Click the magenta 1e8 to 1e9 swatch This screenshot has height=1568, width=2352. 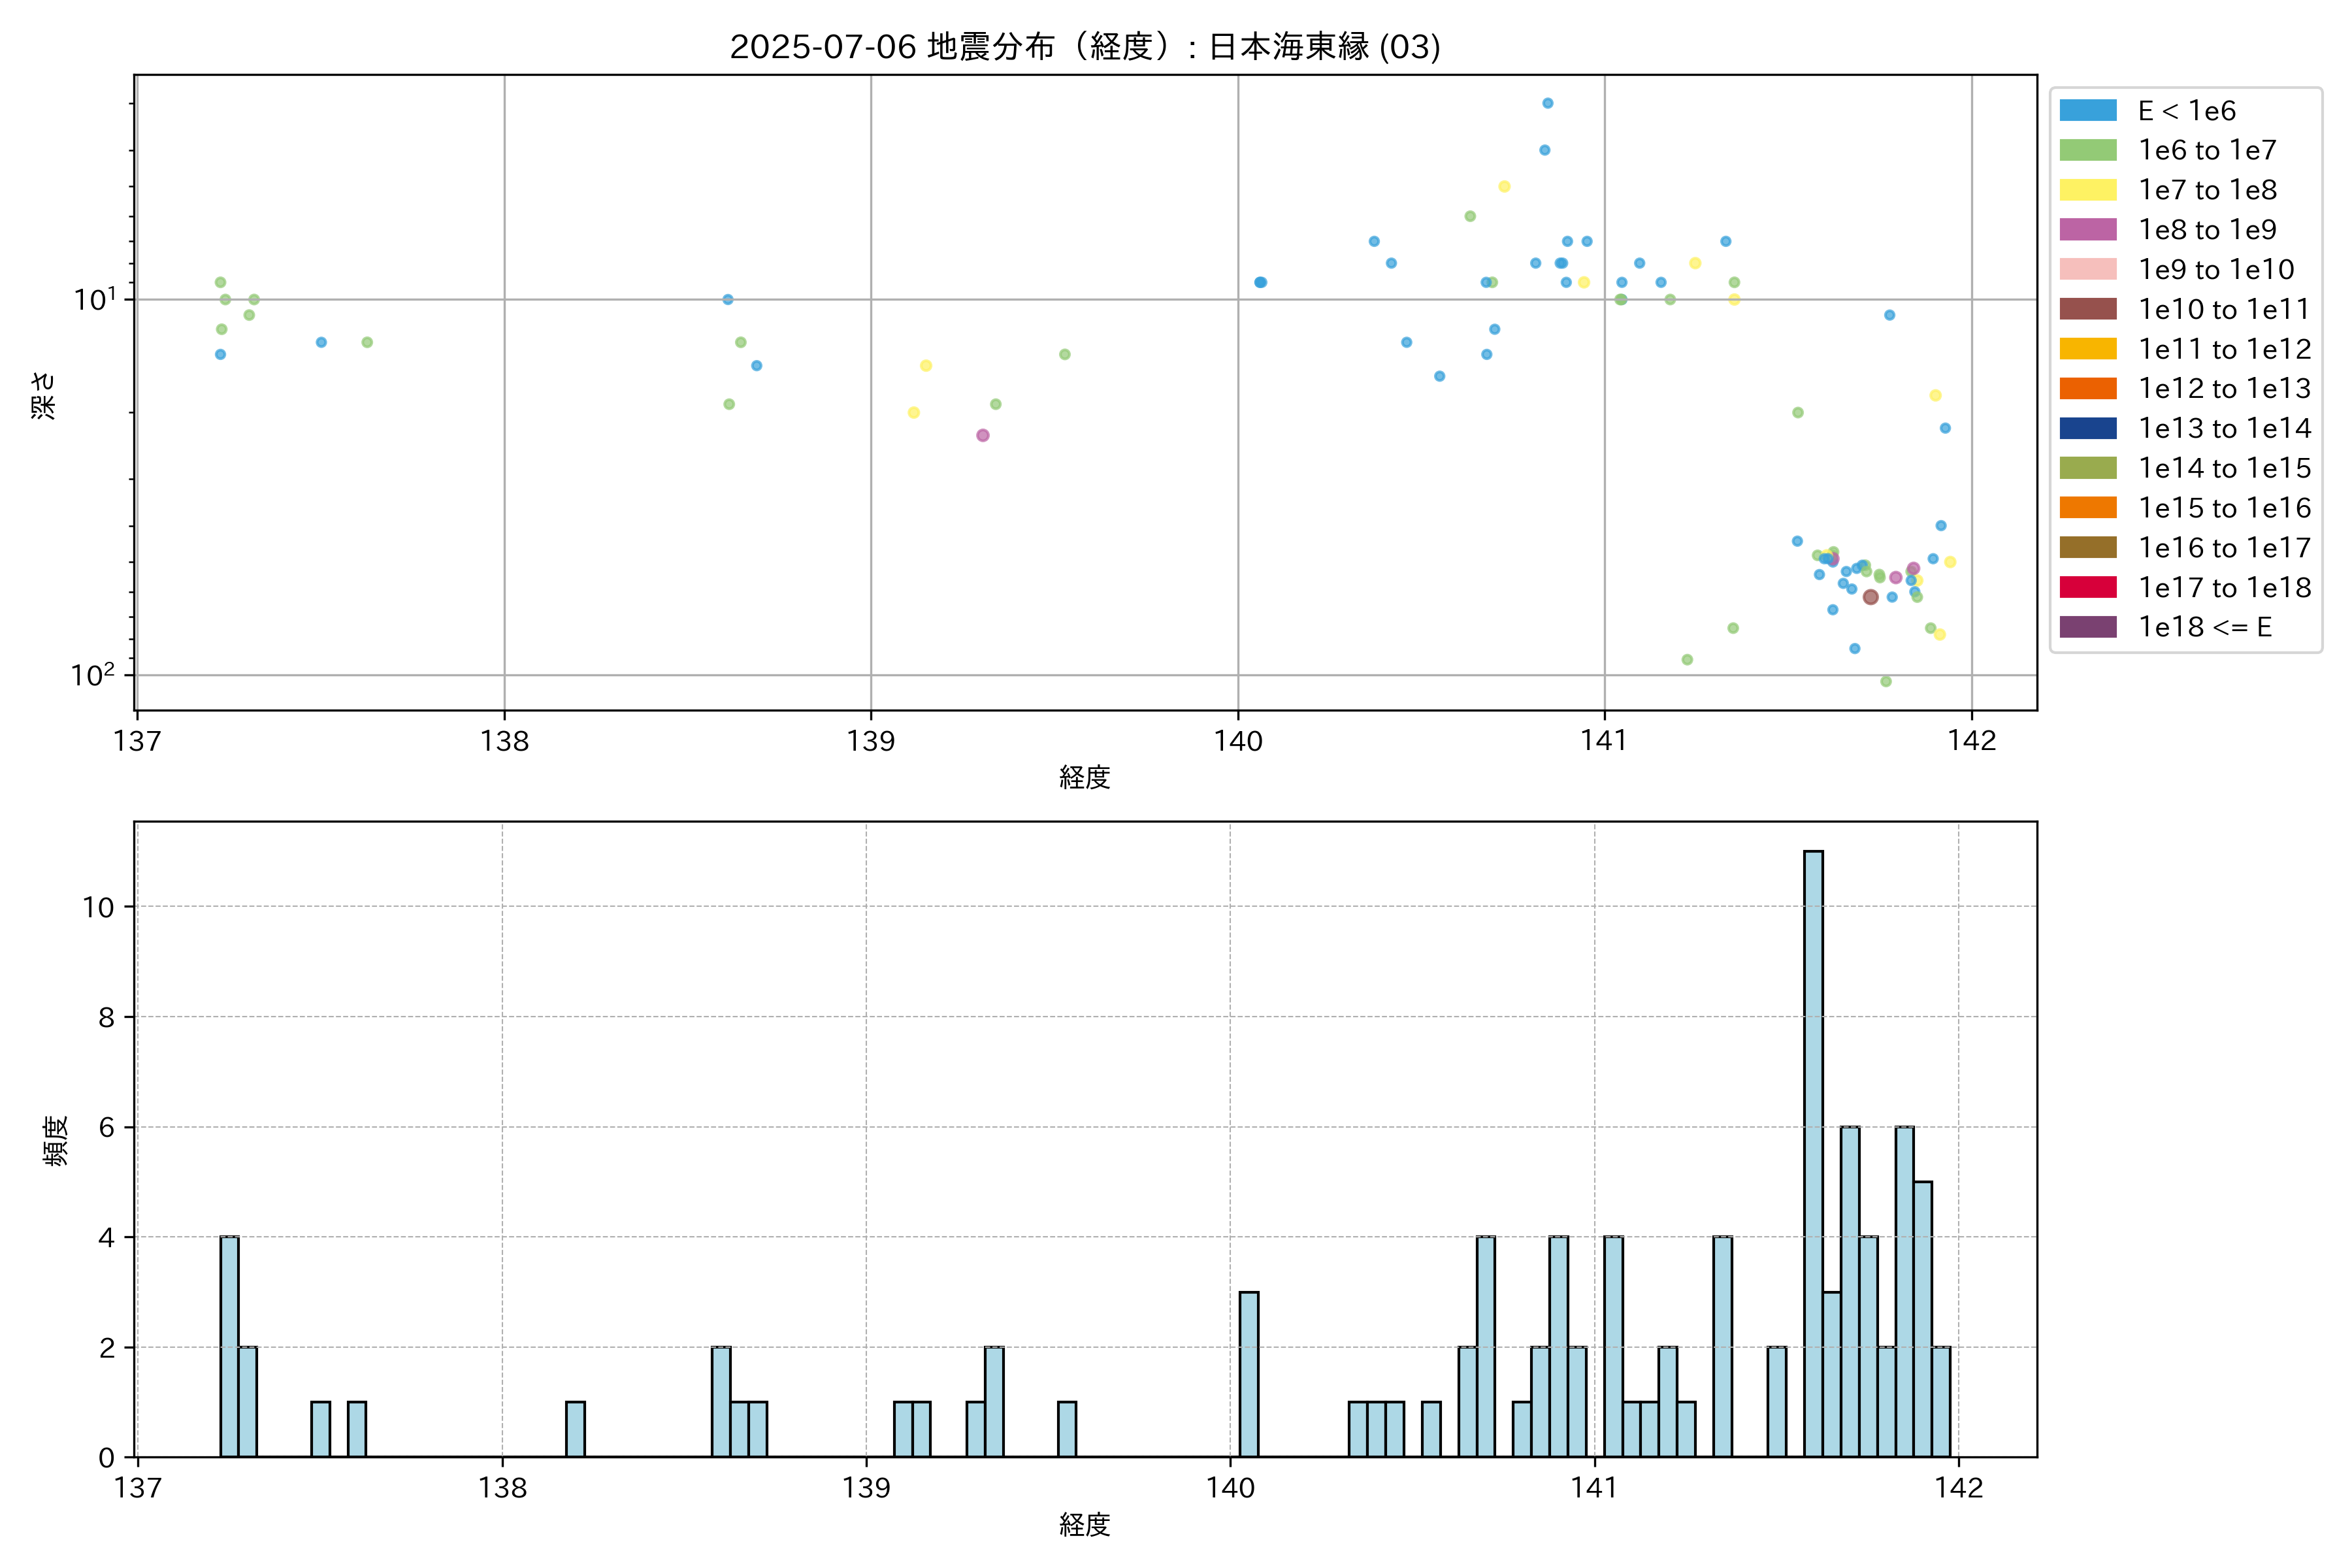pyautogui.click(x=2087, y=229)
